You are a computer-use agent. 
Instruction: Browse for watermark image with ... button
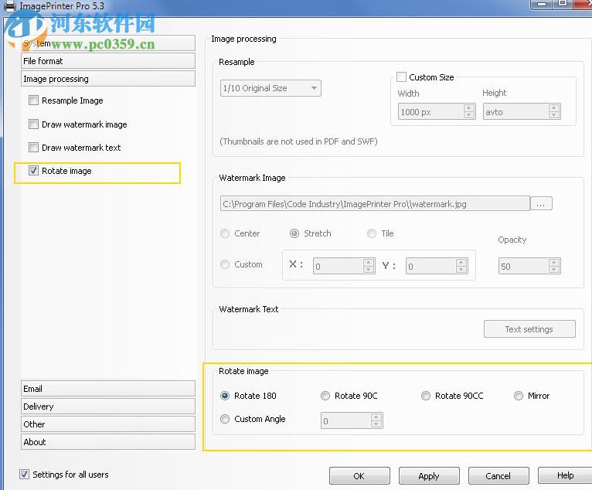click(x=541, y=203)
